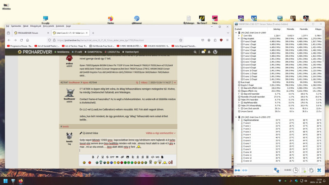Open a new Firefox tab
329x185 pixels.
point(93,33)
